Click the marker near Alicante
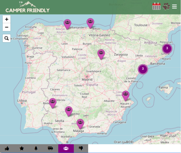Image resolution: width=181 pixels, height=153 pixels. coord(125,95)
